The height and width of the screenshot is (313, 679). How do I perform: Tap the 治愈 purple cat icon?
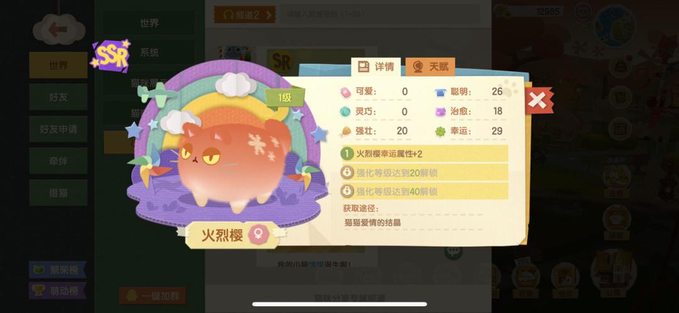(440, 112)
